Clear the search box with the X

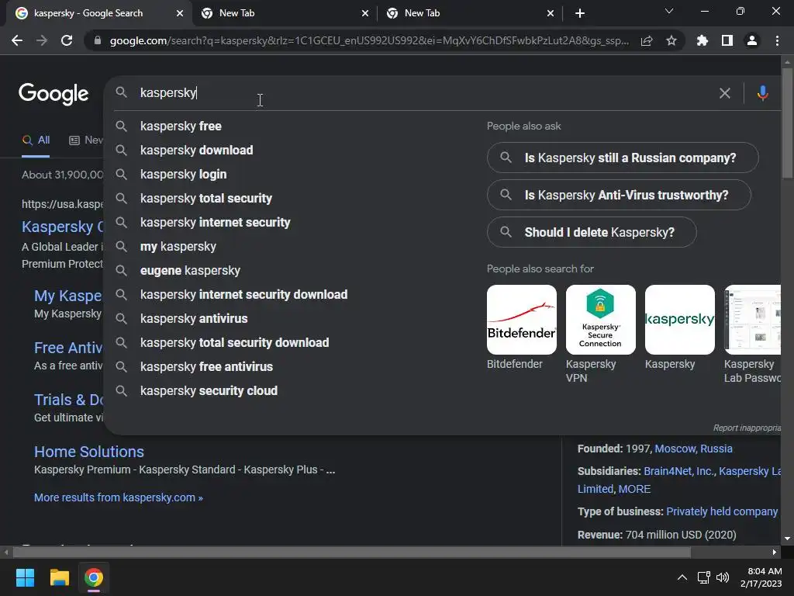tap(725, 93)
